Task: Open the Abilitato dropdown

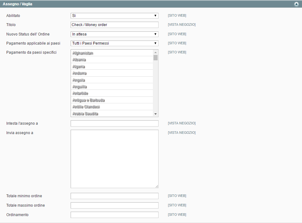Action: pyautogui.click(x=114, y=16)
